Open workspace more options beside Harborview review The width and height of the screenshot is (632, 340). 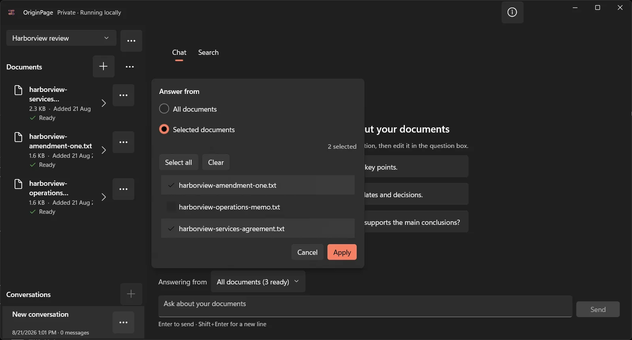click(131, 41)
